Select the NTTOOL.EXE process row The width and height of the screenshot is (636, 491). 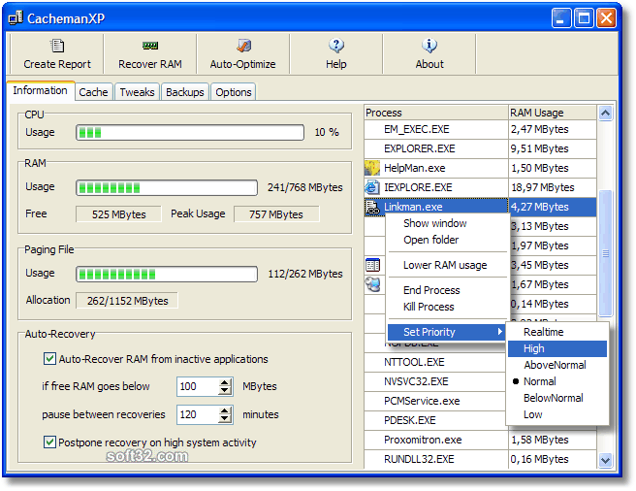point(434,362)
